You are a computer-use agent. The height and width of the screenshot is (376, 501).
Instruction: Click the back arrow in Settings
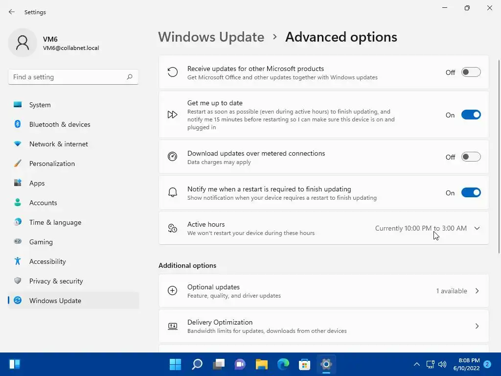click(x=12, y=12)
